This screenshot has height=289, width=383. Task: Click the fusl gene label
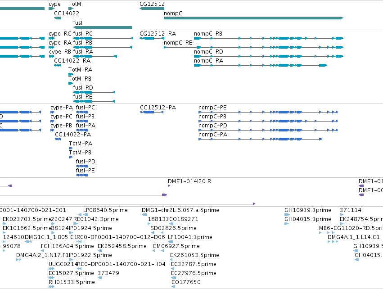click(x=78, y=23)
